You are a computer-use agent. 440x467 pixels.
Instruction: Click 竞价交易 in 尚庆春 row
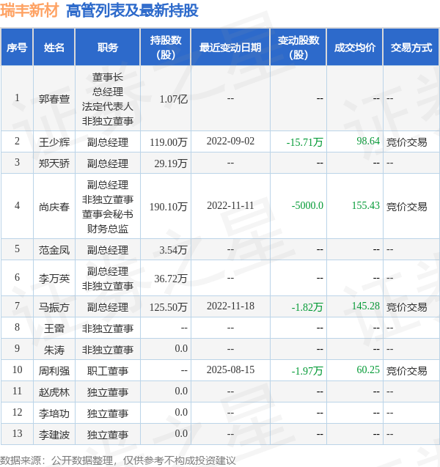click(x=407, y=207)
